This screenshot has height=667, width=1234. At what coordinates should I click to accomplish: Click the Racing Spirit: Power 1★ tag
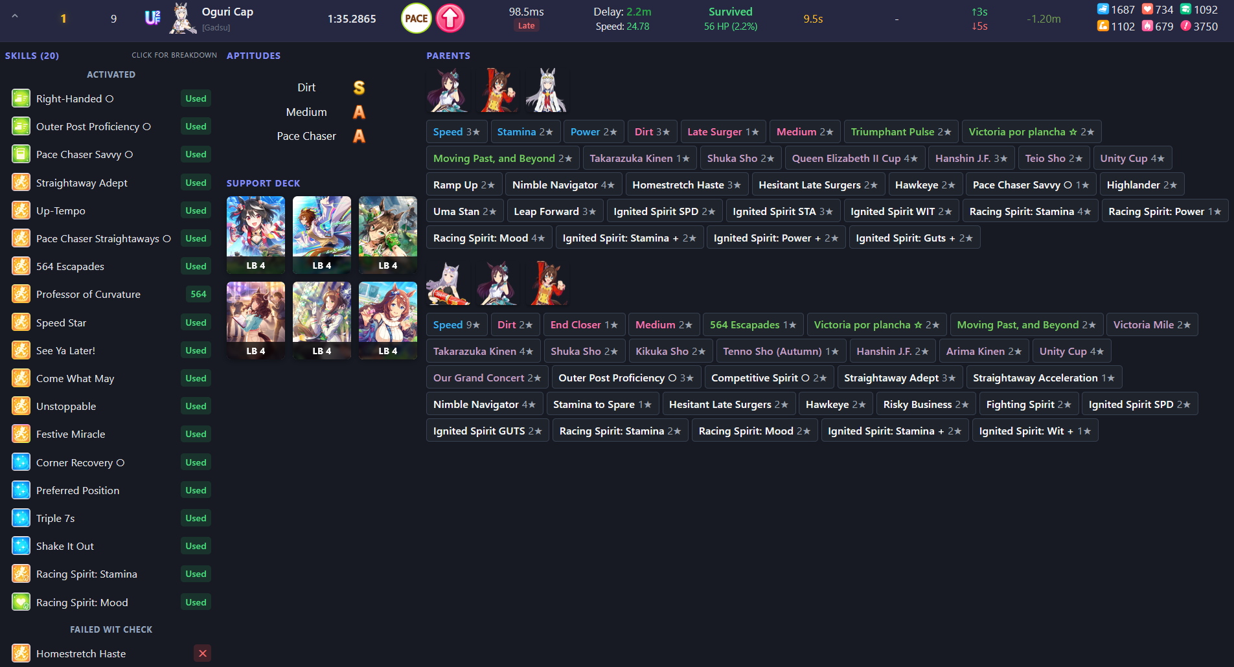click(x=1165, y=211)
